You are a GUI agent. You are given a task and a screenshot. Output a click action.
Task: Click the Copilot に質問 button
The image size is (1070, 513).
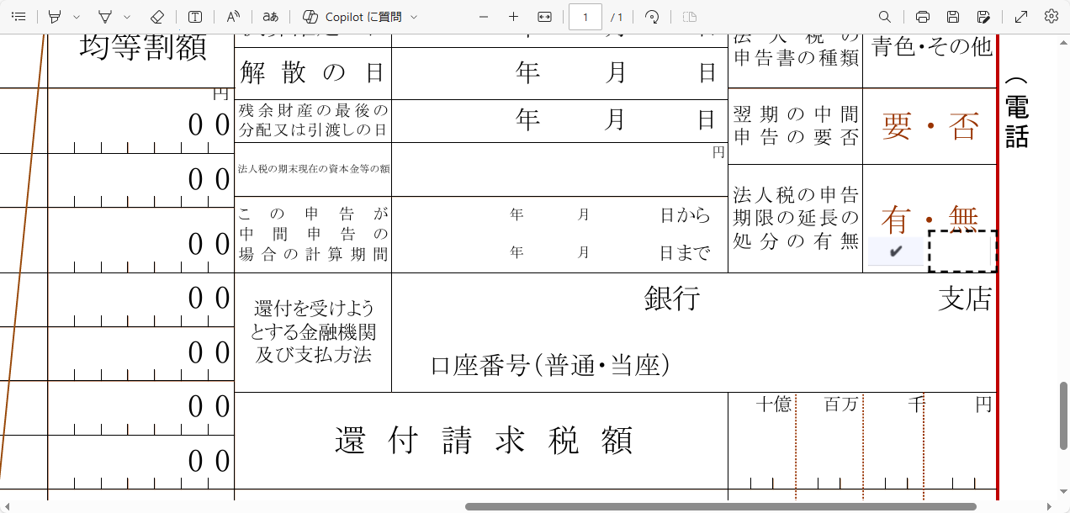pos(352,17)
